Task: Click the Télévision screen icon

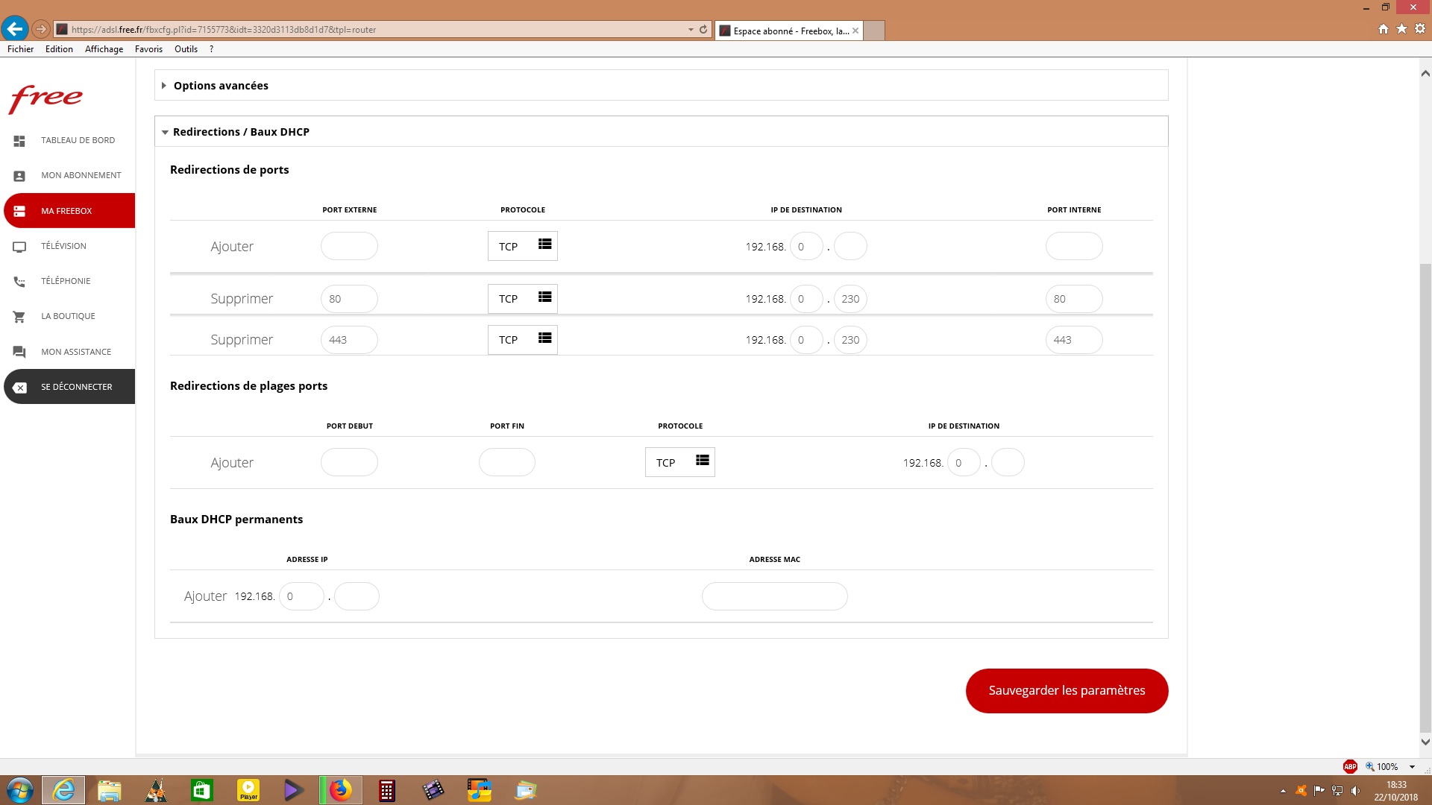Action: click(19, 247)
